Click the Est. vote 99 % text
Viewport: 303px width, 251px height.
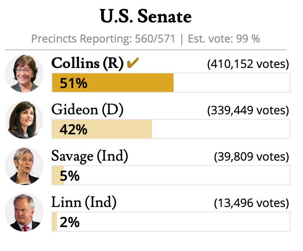(224, 39)
